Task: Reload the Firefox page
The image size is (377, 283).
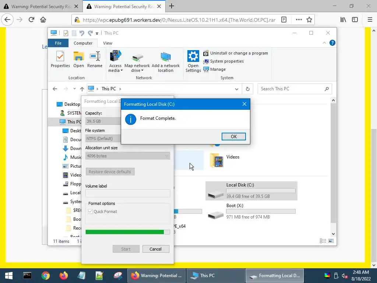Action: [31, 20]
